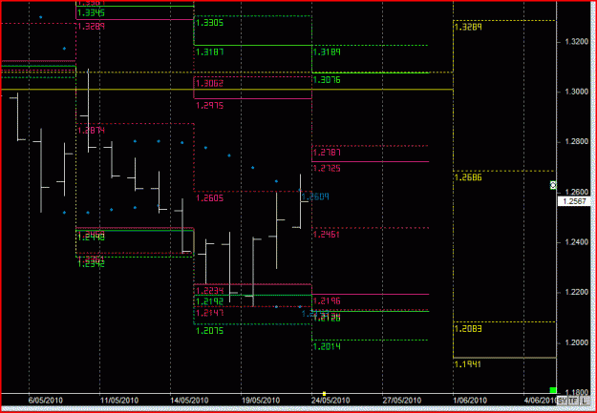Click the pink level label 1.2147
Viewport: 597px width, 413px height.
coord(209,313)
